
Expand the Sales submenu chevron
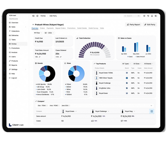26,27
